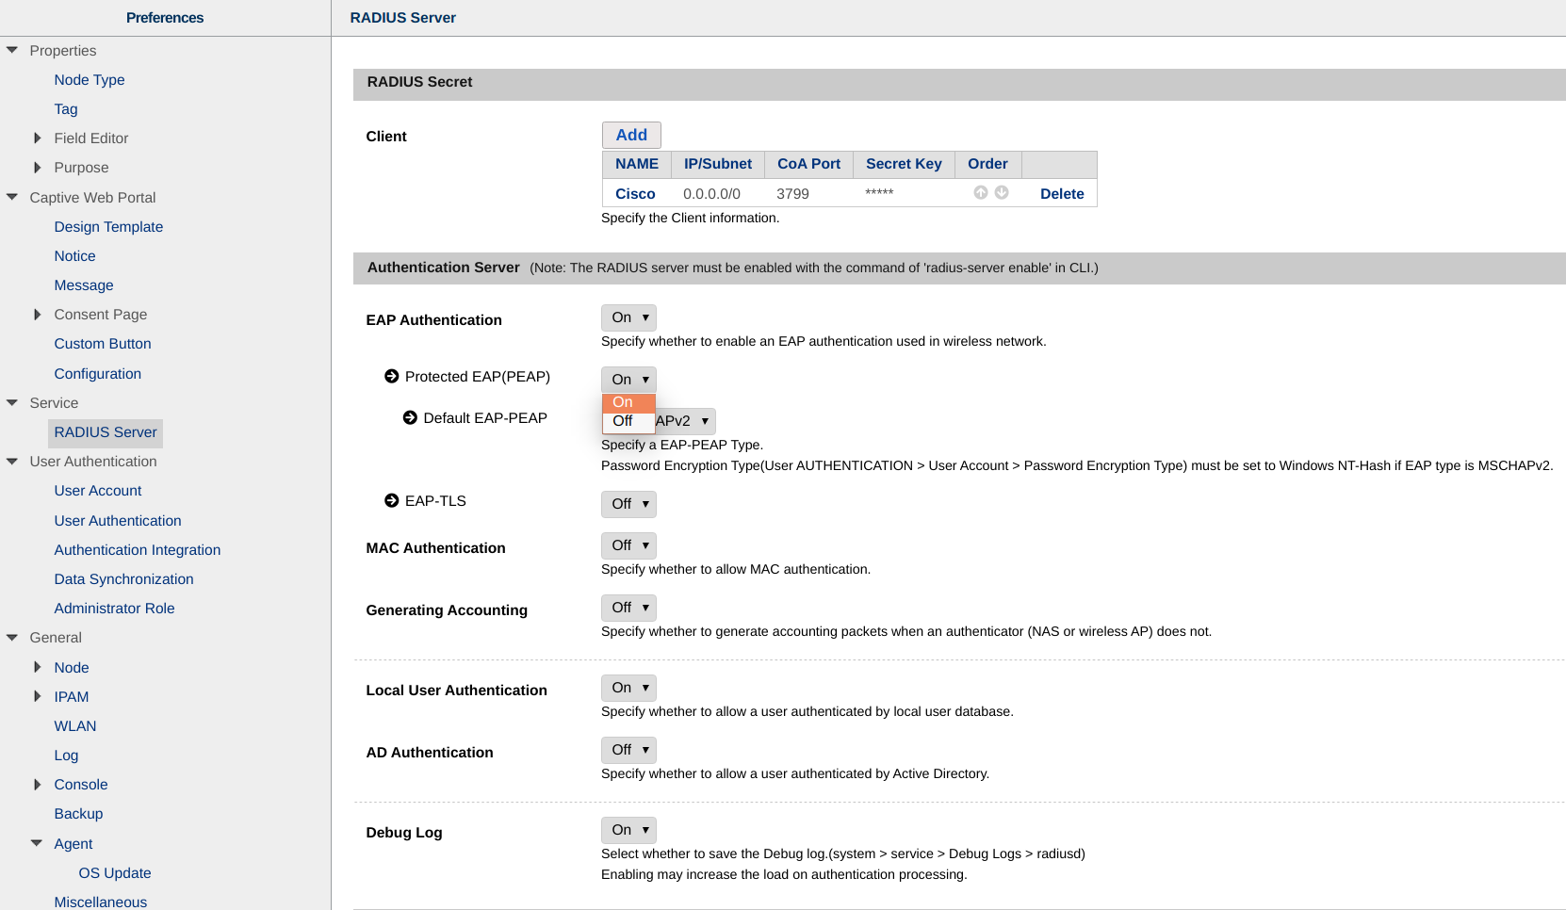This screenshot has height=910, width=1566.
Task: Sort client table by IP/Subnet header
Action: coord(718,164)
